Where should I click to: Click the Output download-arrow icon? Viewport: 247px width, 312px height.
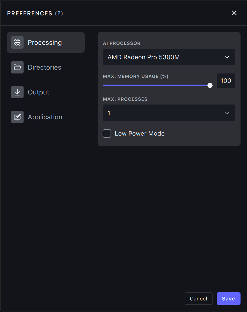17,92
